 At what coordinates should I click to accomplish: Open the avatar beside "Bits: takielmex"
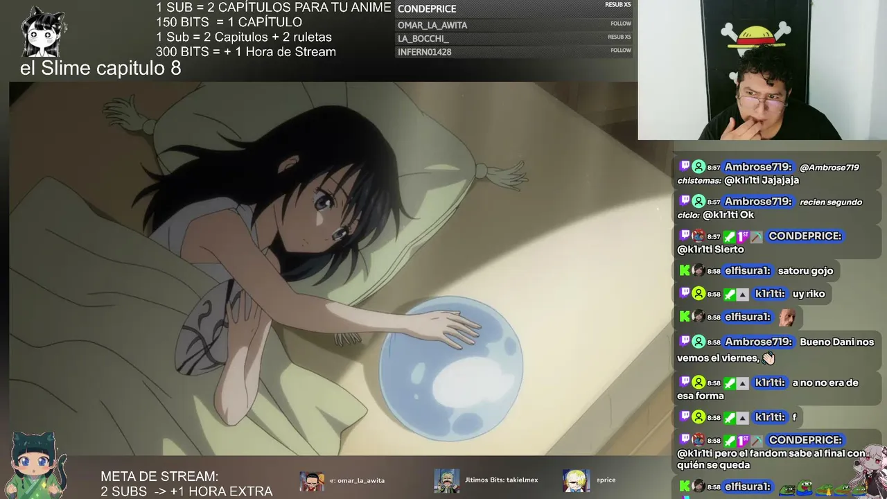447,480
